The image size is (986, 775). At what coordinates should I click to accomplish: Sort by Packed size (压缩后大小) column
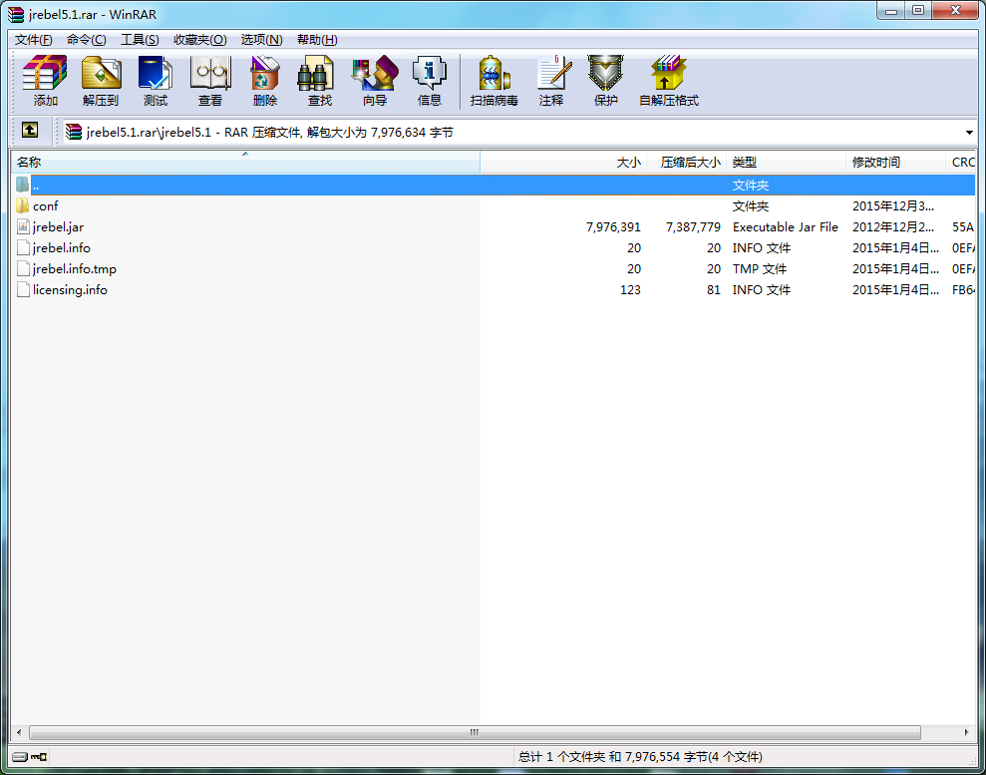[687, 163]
